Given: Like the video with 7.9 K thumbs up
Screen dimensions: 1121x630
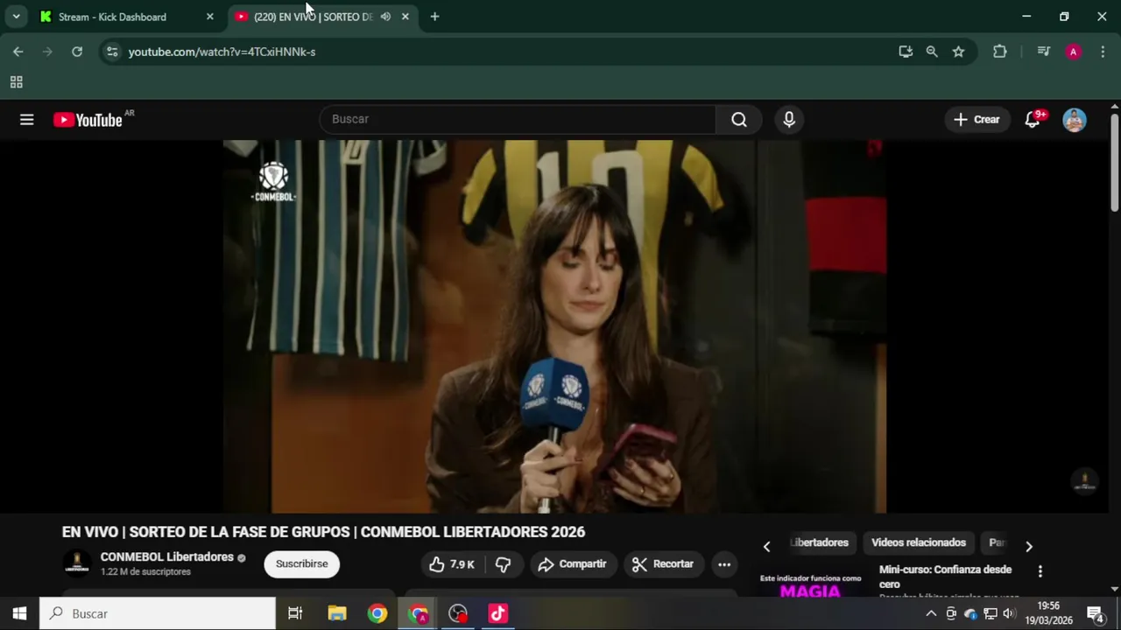Looking at the screenshot, I should click(x=452, y=564).
